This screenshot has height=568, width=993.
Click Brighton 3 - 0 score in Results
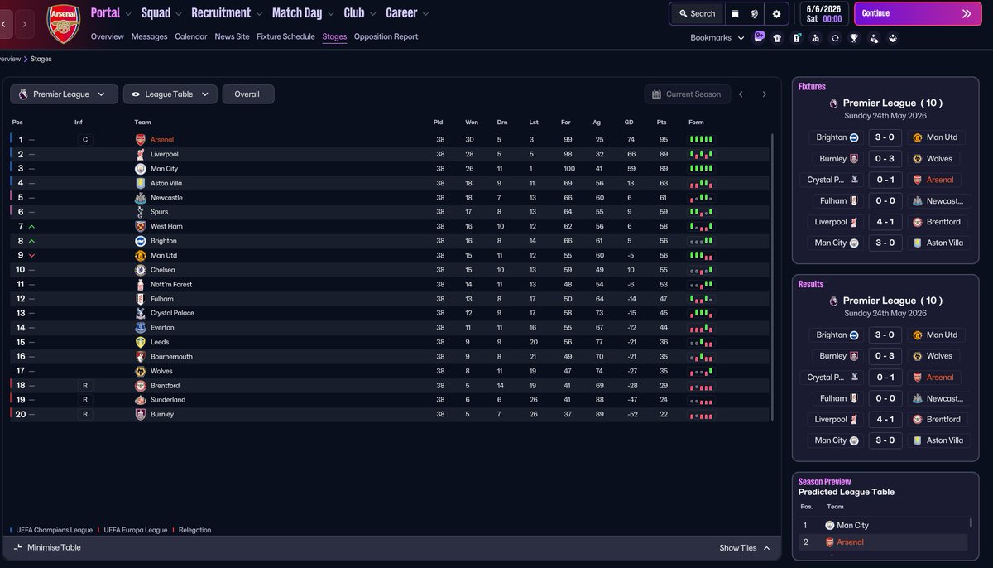coord(885,335)
